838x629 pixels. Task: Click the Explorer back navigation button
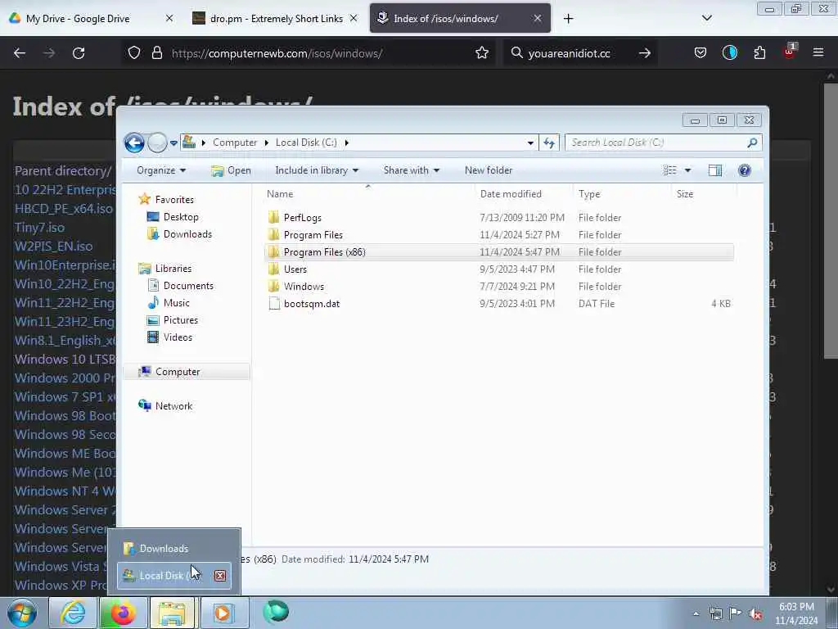tap(134, 143)
